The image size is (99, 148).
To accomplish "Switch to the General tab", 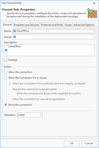I will pyautogui.click(x=8, y=25).
